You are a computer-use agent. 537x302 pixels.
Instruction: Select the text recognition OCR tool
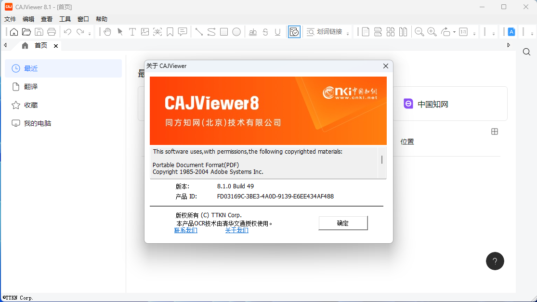coord(157,32)
